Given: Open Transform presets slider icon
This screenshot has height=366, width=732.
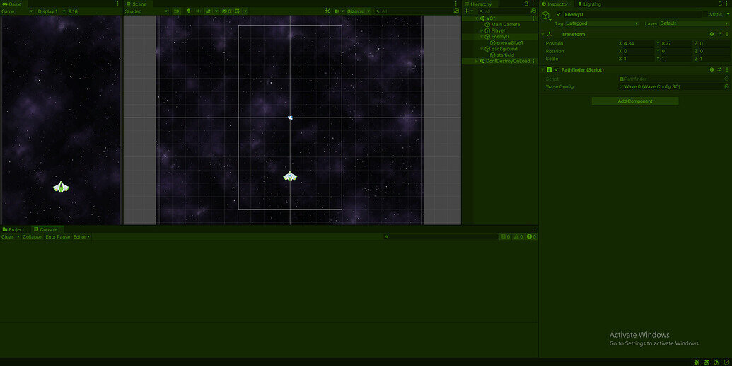Looking at the screenshot, I should [x=719, y=34].
